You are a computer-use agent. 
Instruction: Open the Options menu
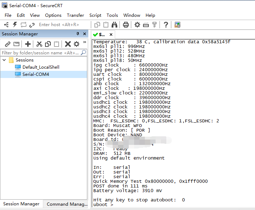(x=53, y=15)
